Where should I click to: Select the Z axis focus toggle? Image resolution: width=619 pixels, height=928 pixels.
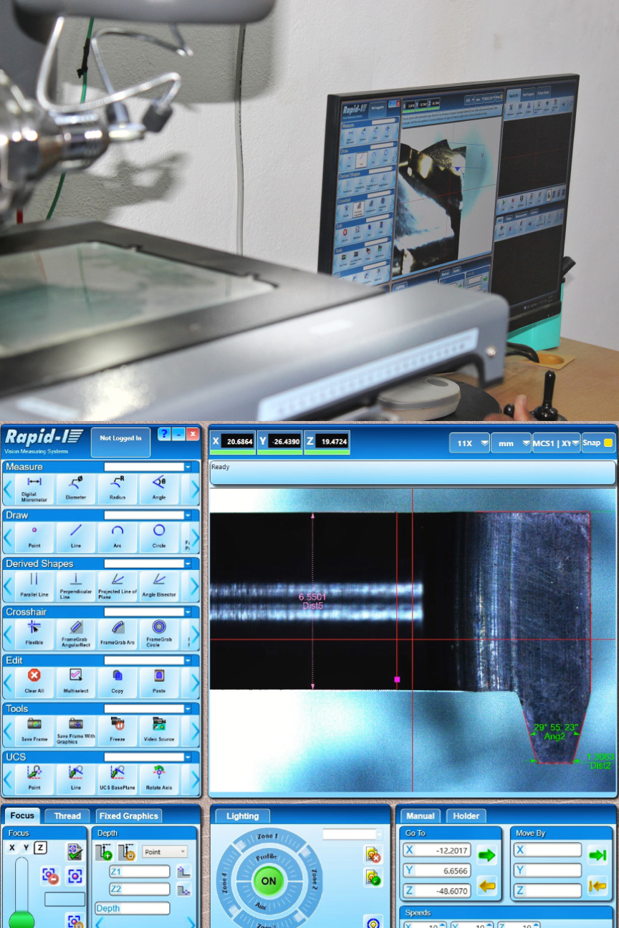coord(40,848)
